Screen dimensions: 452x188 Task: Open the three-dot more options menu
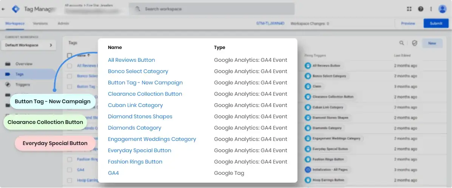(431, 9)
